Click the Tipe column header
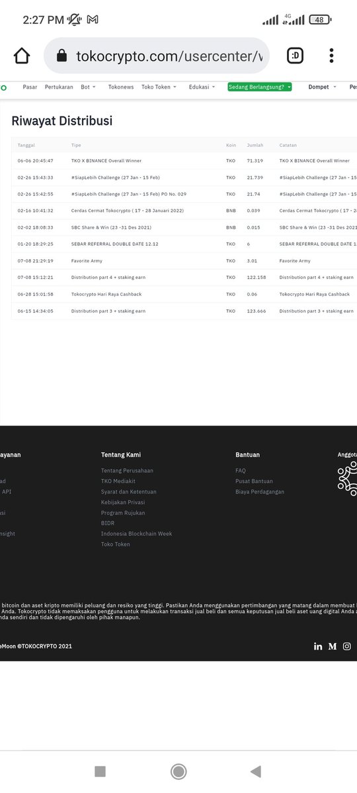Viewport: 357px width, 793px height. [76, 145]
